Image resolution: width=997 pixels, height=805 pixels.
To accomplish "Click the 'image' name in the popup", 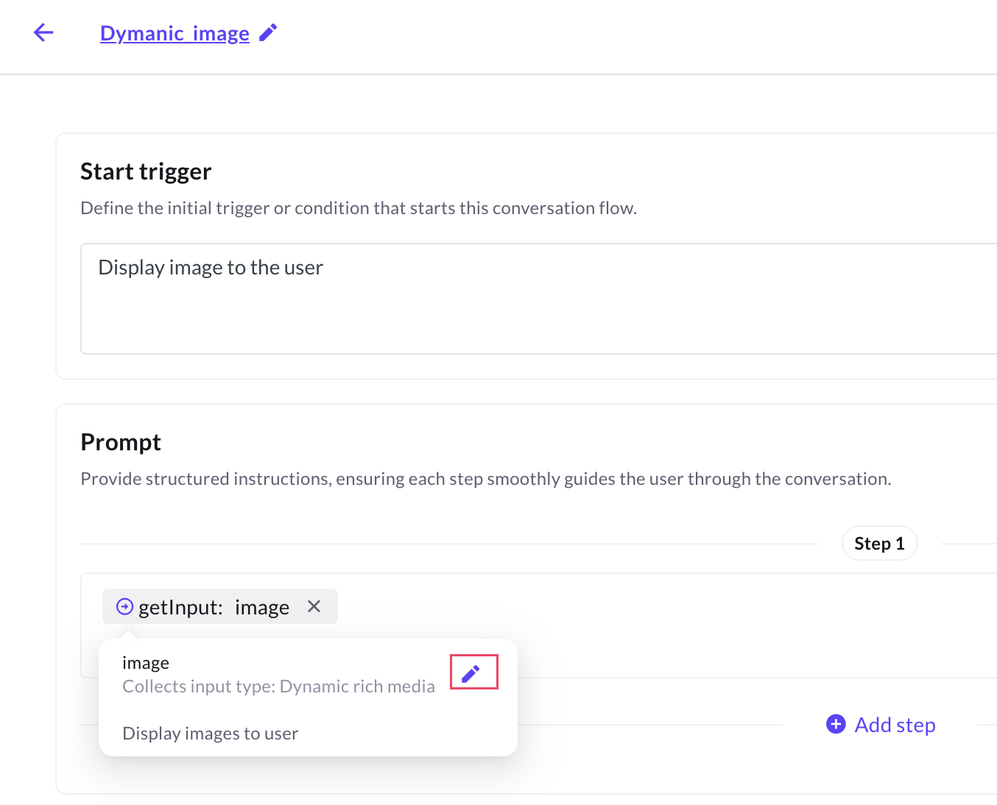I will click(x=146, y=663).
